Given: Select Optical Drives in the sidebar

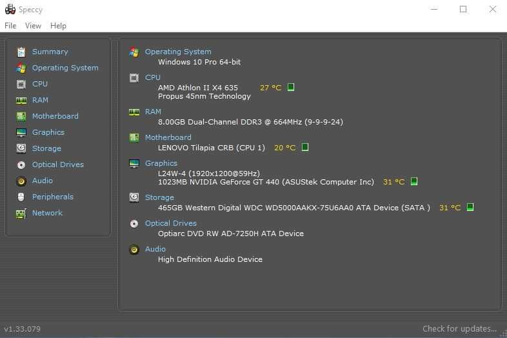Looking at the screenshot, I should pos(57,164).
